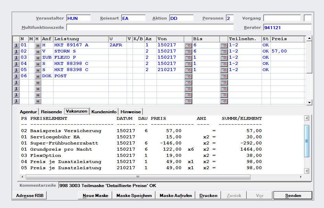324x208 pixels.
Task: Switch to the Agentur tab
Action: point(28,112)
